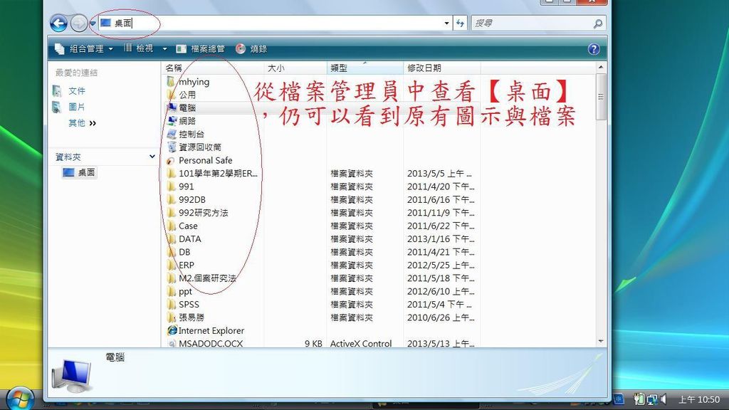Click the ActiveX Control type cell
Viewport: 729px width, 410px height.
pos(361,344)
